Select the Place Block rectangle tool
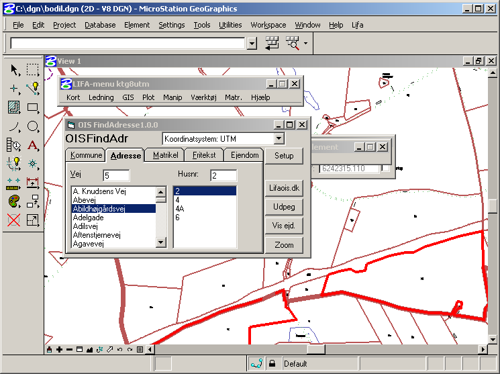 pos(32,107)
